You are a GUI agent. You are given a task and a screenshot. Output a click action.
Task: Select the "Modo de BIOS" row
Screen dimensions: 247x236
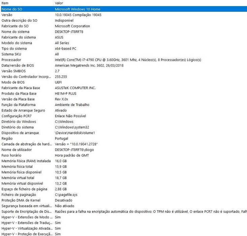124,82
